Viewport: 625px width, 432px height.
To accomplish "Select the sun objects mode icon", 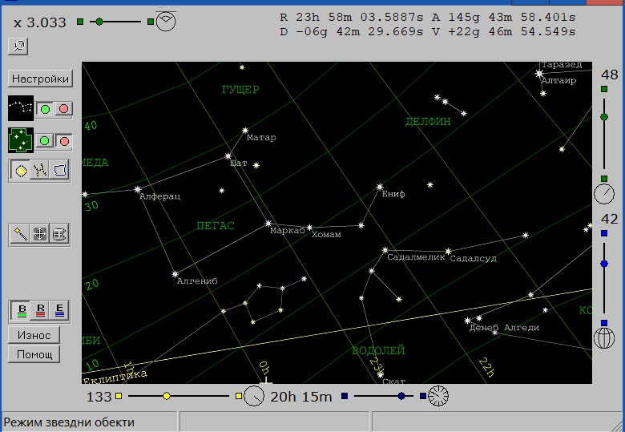I will [21, 171].
